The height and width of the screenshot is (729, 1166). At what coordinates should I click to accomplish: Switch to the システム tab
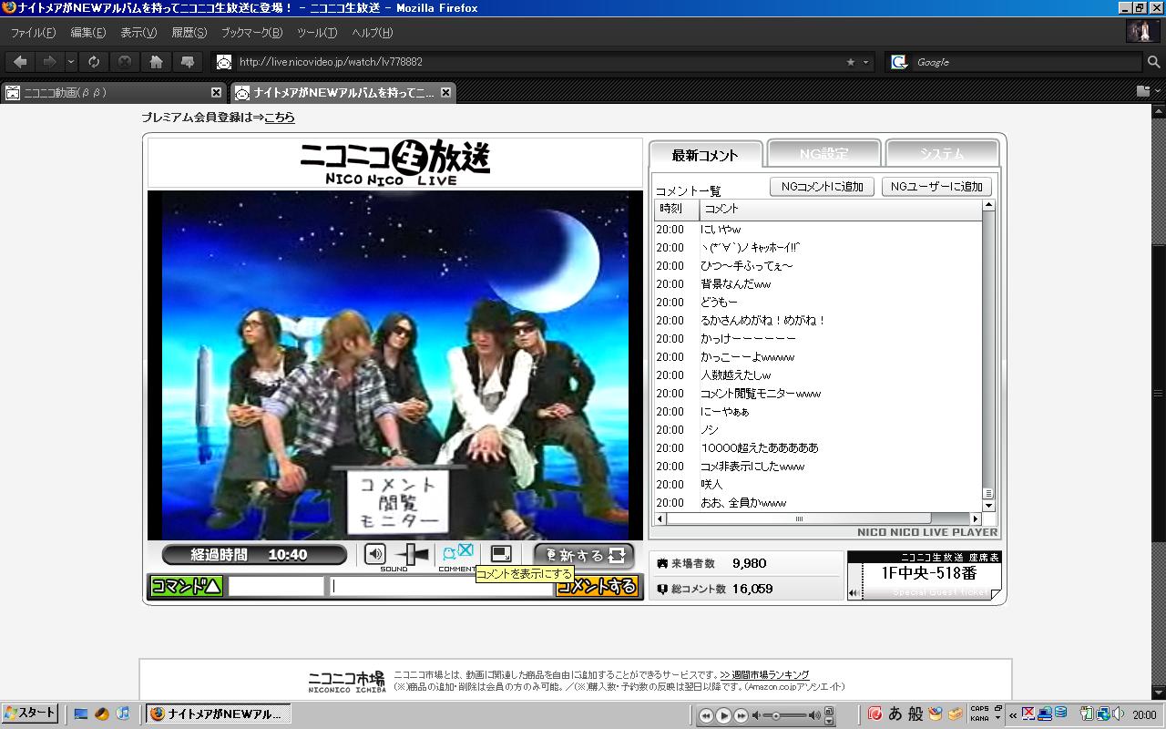pos(942,153)
